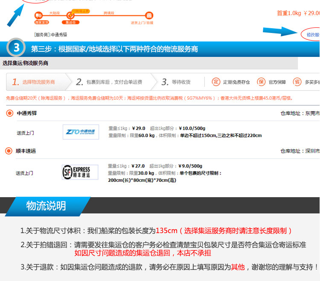Click 送货上门 in the 顺丰速运 row
Viewport: 320px width, 281px height.
tap(24, 173)
